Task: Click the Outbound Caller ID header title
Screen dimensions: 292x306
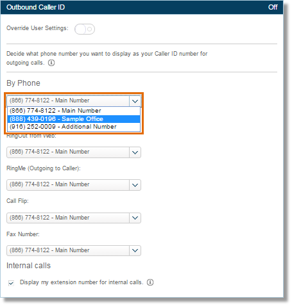Action: pos(35,7)
